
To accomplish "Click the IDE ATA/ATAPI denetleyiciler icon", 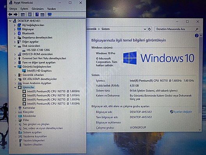I will coord(20,79).
